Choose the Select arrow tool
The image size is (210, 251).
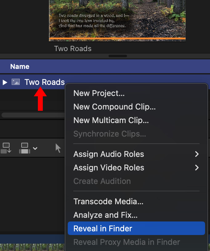[58, 148]
